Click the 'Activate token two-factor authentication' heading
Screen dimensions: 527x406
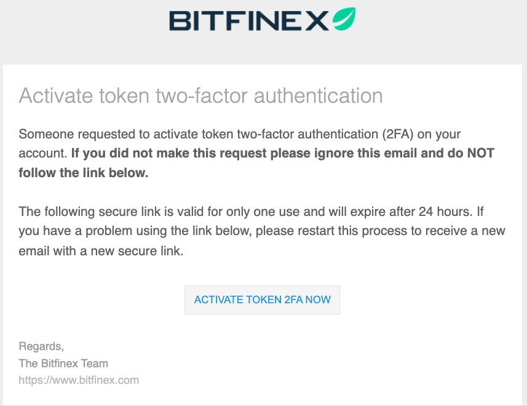200,96
